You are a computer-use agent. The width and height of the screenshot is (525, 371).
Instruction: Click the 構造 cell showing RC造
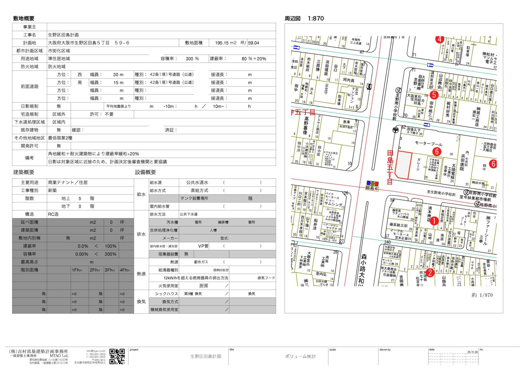pos(53,214)
